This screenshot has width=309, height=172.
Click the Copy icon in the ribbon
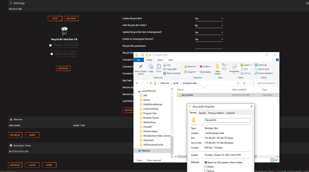151,67
